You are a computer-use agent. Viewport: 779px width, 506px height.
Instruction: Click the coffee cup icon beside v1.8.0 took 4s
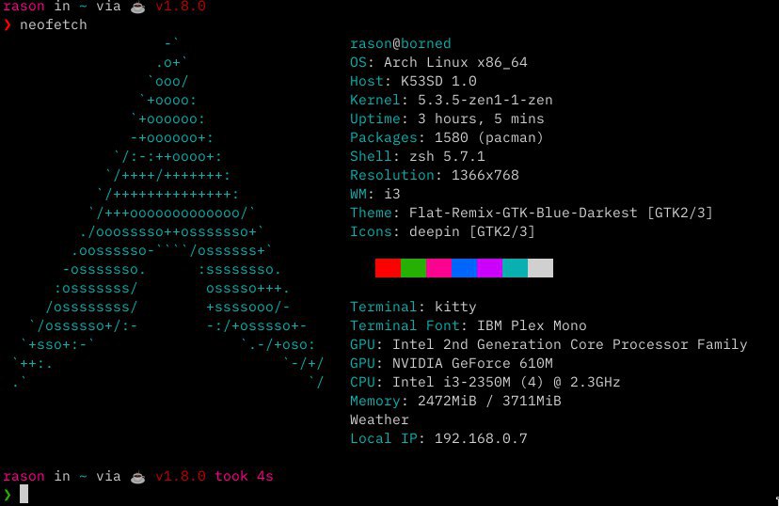tap(137, 477)
